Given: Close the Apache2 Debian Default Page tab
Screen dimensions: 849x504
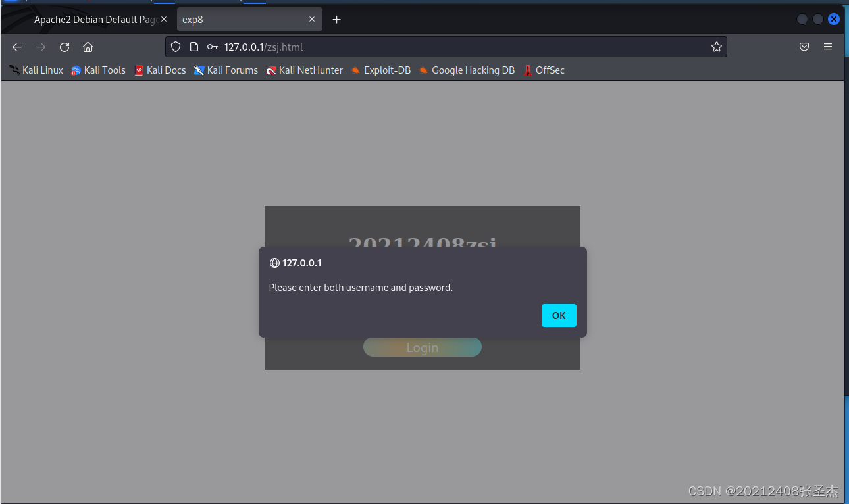Looking at the screenshot, I should pyautogui.click(x=164, y=20).
